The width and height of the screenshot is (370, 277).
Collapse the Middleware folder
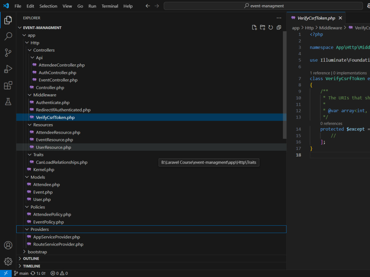(x=30, y=95)
